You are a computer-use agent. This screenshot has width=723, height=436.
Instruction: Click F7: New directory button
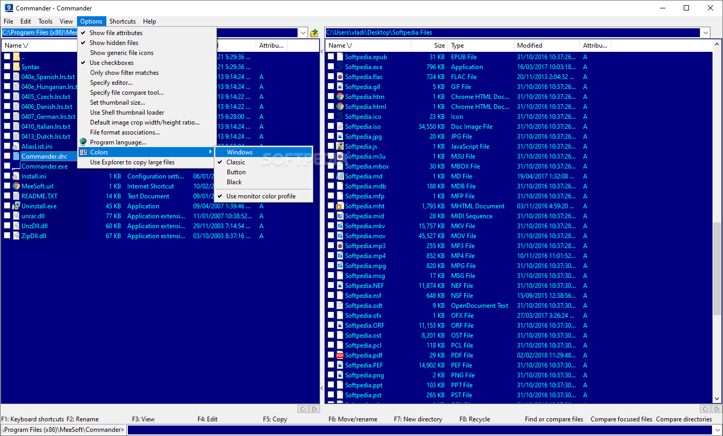point(418,419)
